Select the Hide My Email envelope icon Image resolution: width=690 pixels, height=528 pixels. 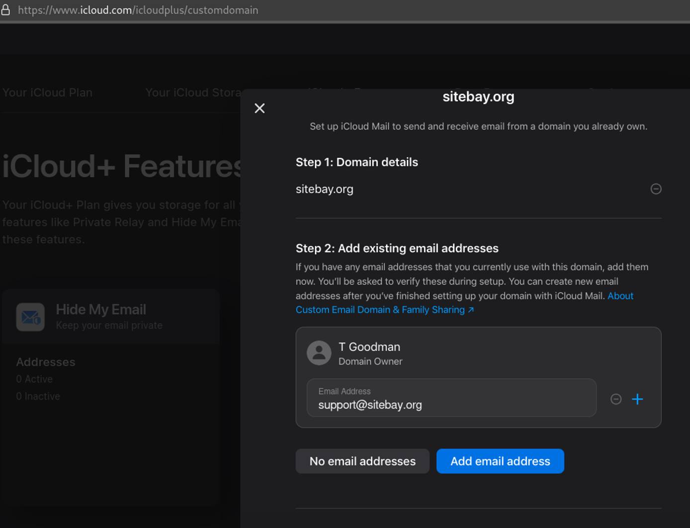click(30, 316)
